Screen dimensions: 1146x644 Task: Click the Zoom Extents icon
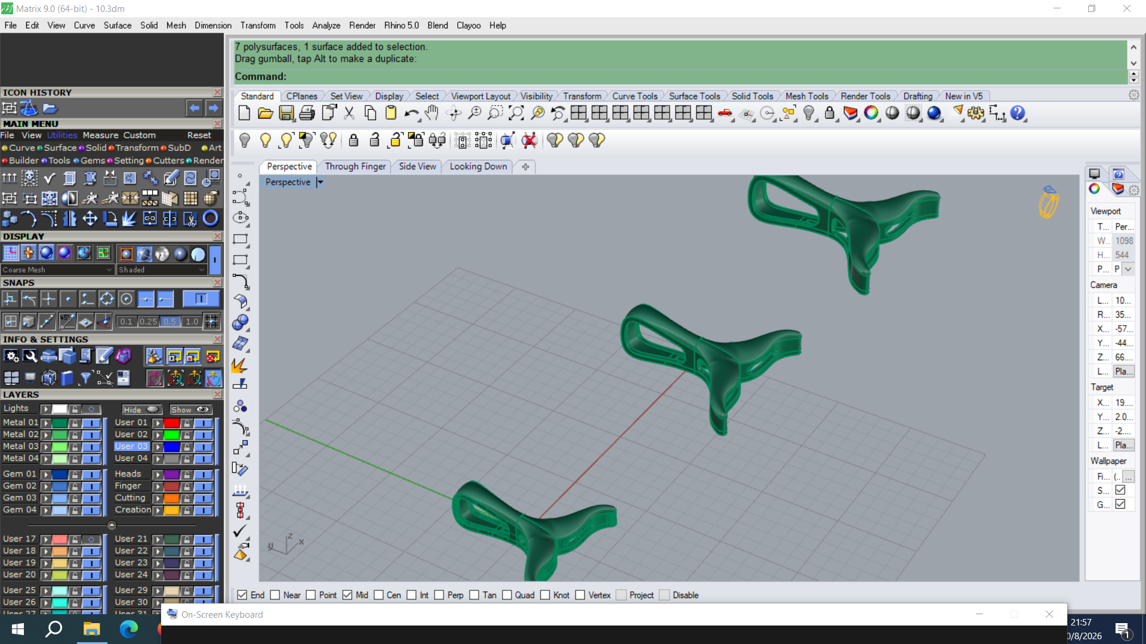click(x=516, y=113)
